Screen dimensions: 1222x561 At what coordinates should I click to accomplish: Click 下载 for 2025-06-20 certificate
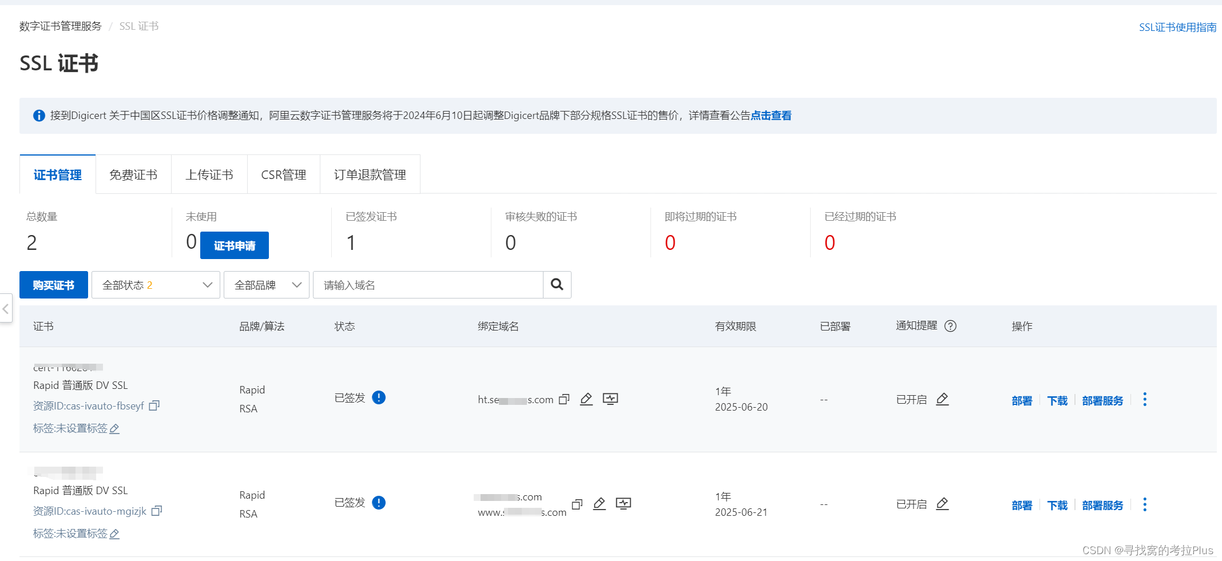point(1057,400)
